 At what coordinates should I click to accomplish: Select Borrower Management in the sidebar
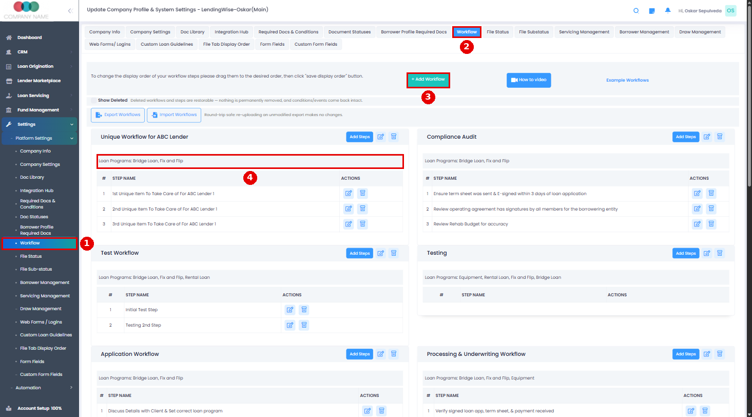point(45,282)
